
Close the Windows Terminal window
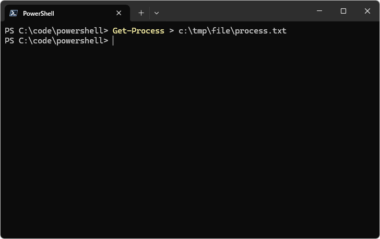pos(367,12)
